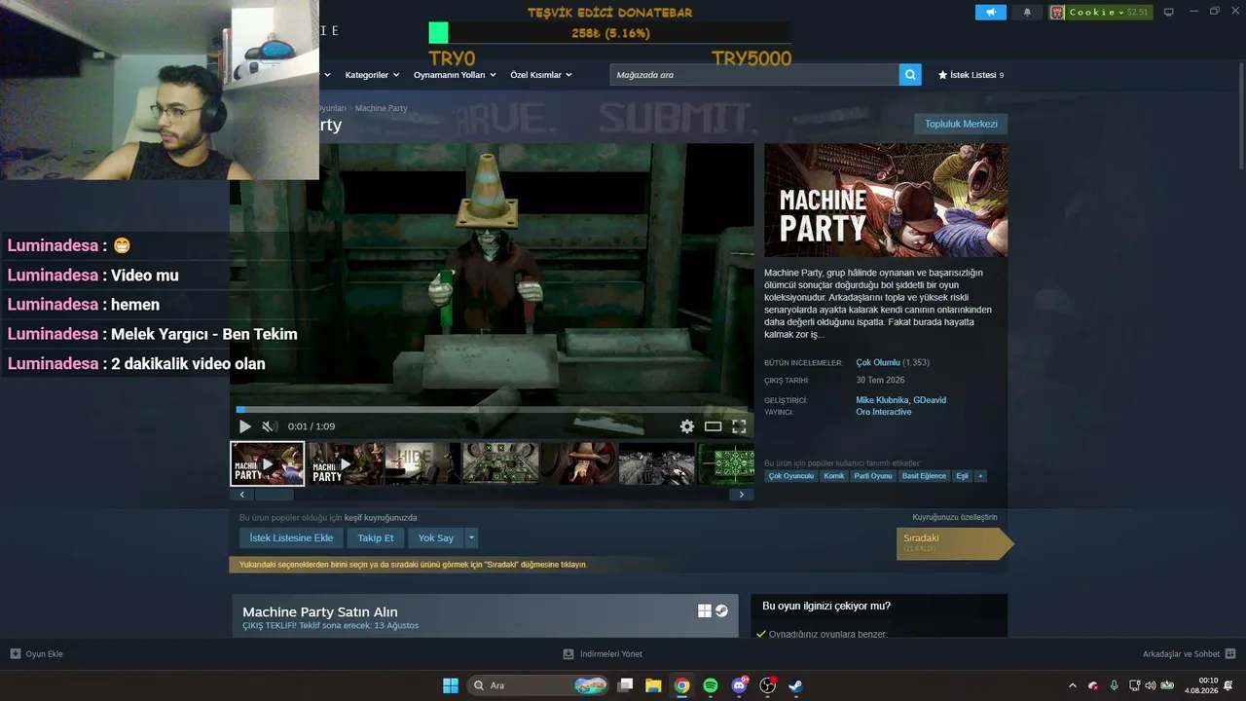Open developer GDeavid link
This screenshot has height=701, width=1246.
[x=930, y=400]
